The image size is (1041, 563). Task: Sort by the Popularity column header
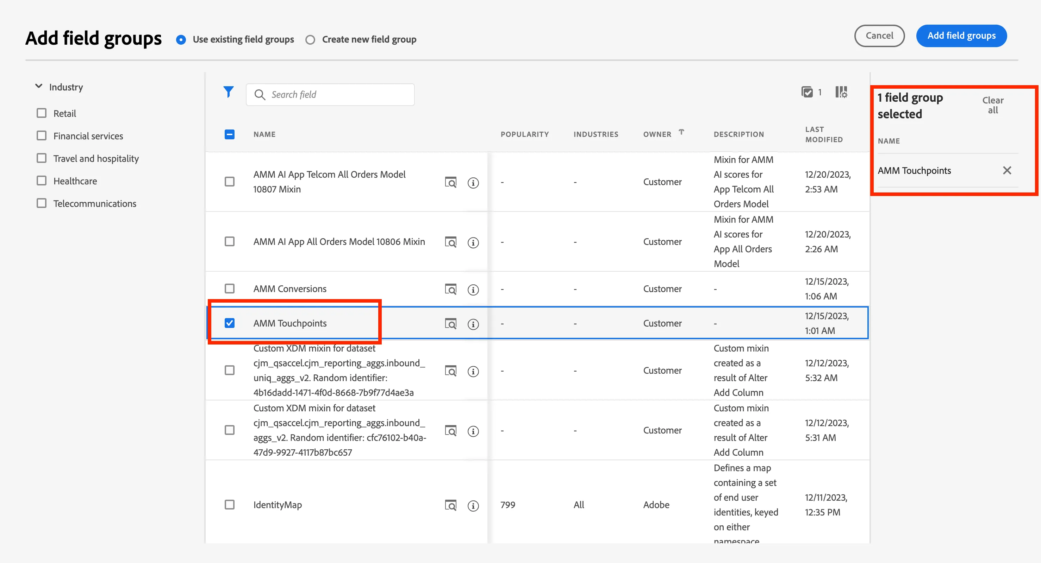[524, 134]
